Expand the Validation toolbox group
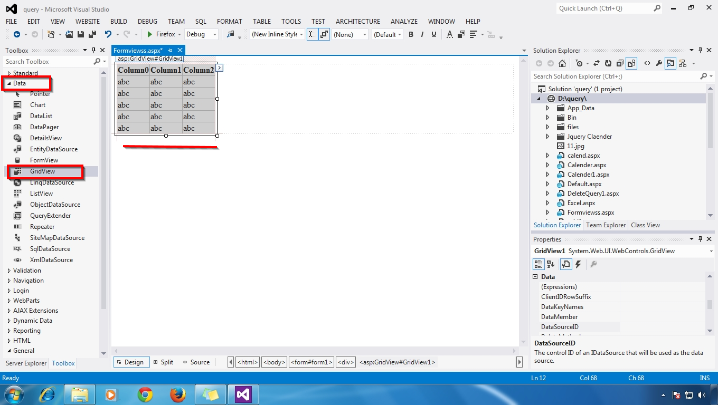Viewport: 718px width, 405px height. tap(9, 271)
